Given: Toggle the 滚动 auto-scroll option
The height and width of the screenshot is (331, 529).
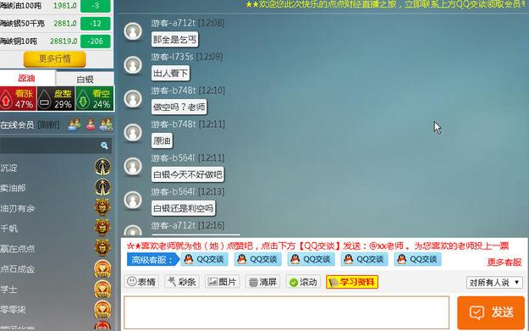Looking at the screenshot, I should pos(303,282).
